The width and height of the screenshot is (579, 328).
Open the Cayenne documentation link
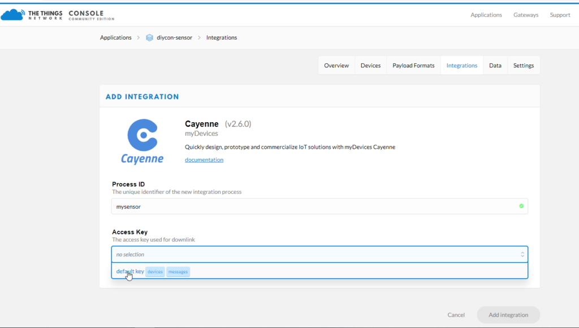204,159
